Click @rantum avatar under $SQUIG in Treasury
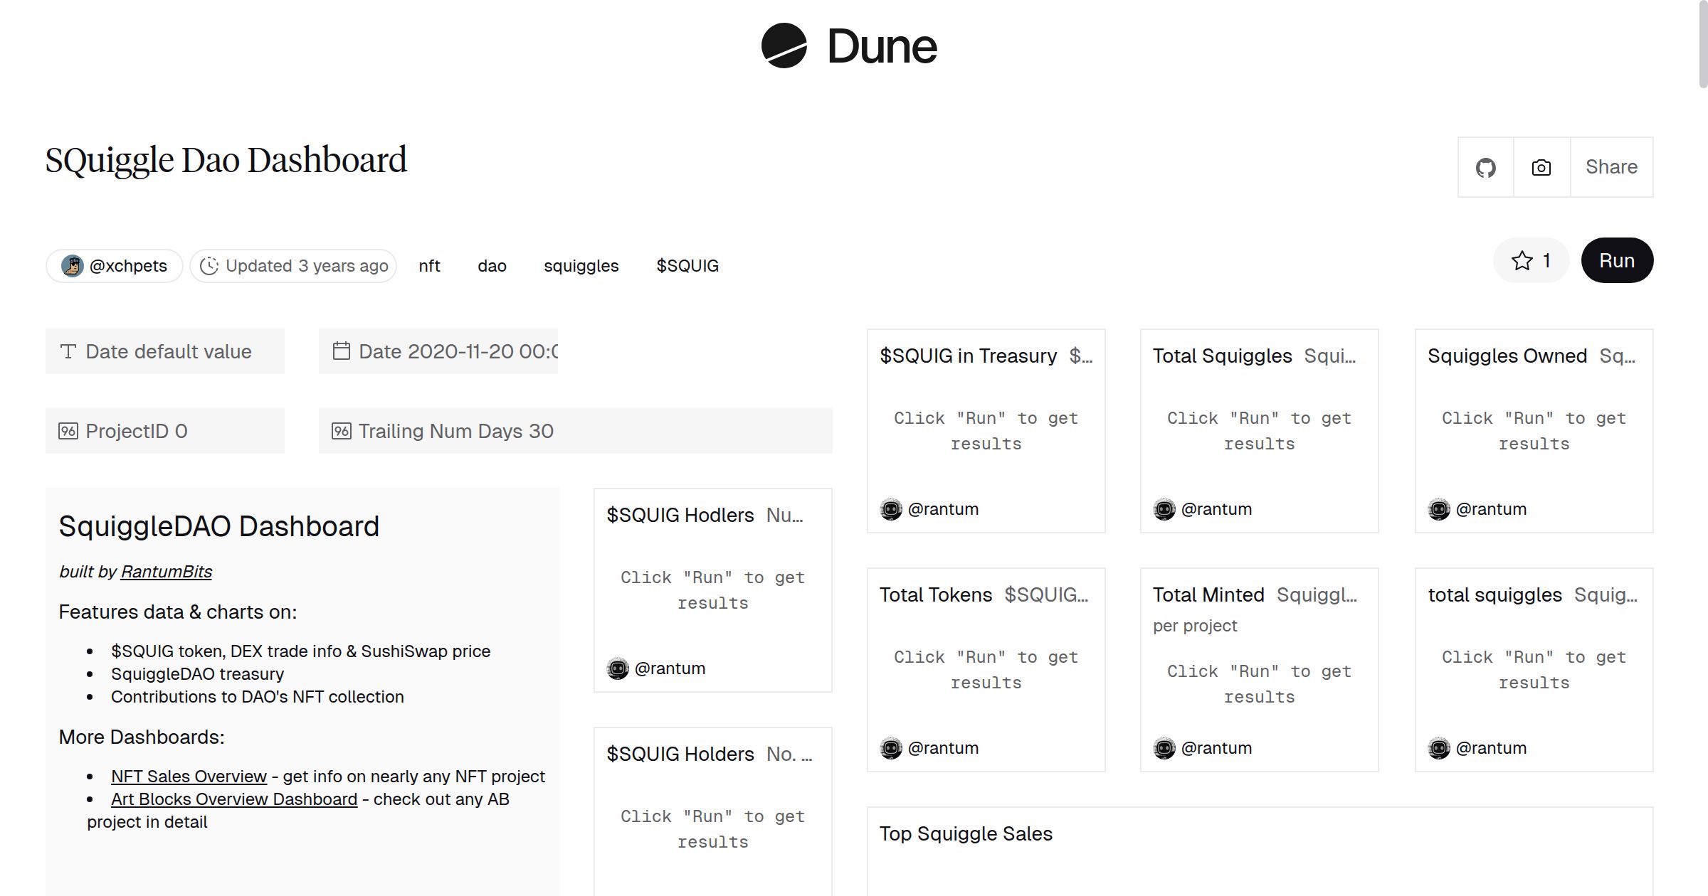The height and width of the screenshot is (896, 1708). point(891,508)
